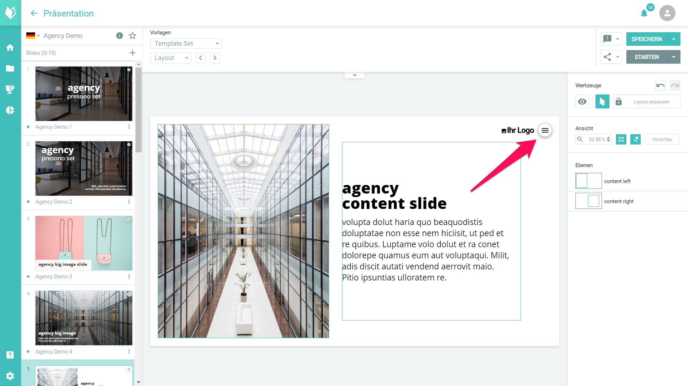This screenshot has width=688, height=386.
Task: Undo the last change in Werkzeuge
Action: pos(660,85)
